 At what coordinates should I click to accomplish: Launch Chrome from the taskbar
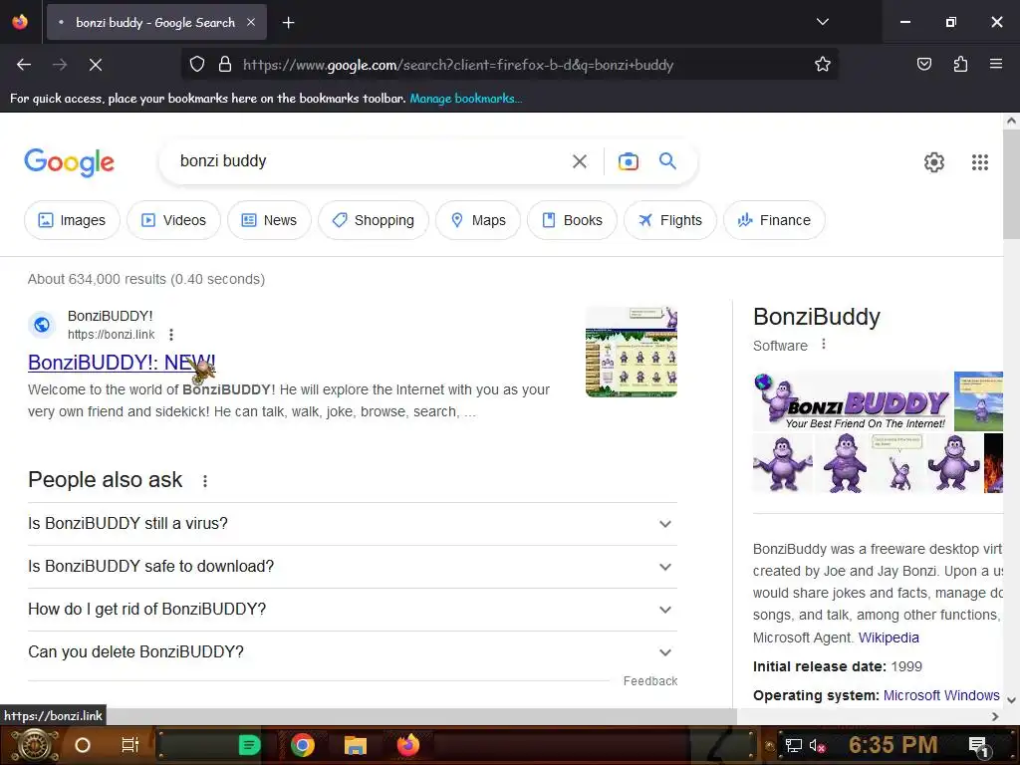(x=303, y=745)
